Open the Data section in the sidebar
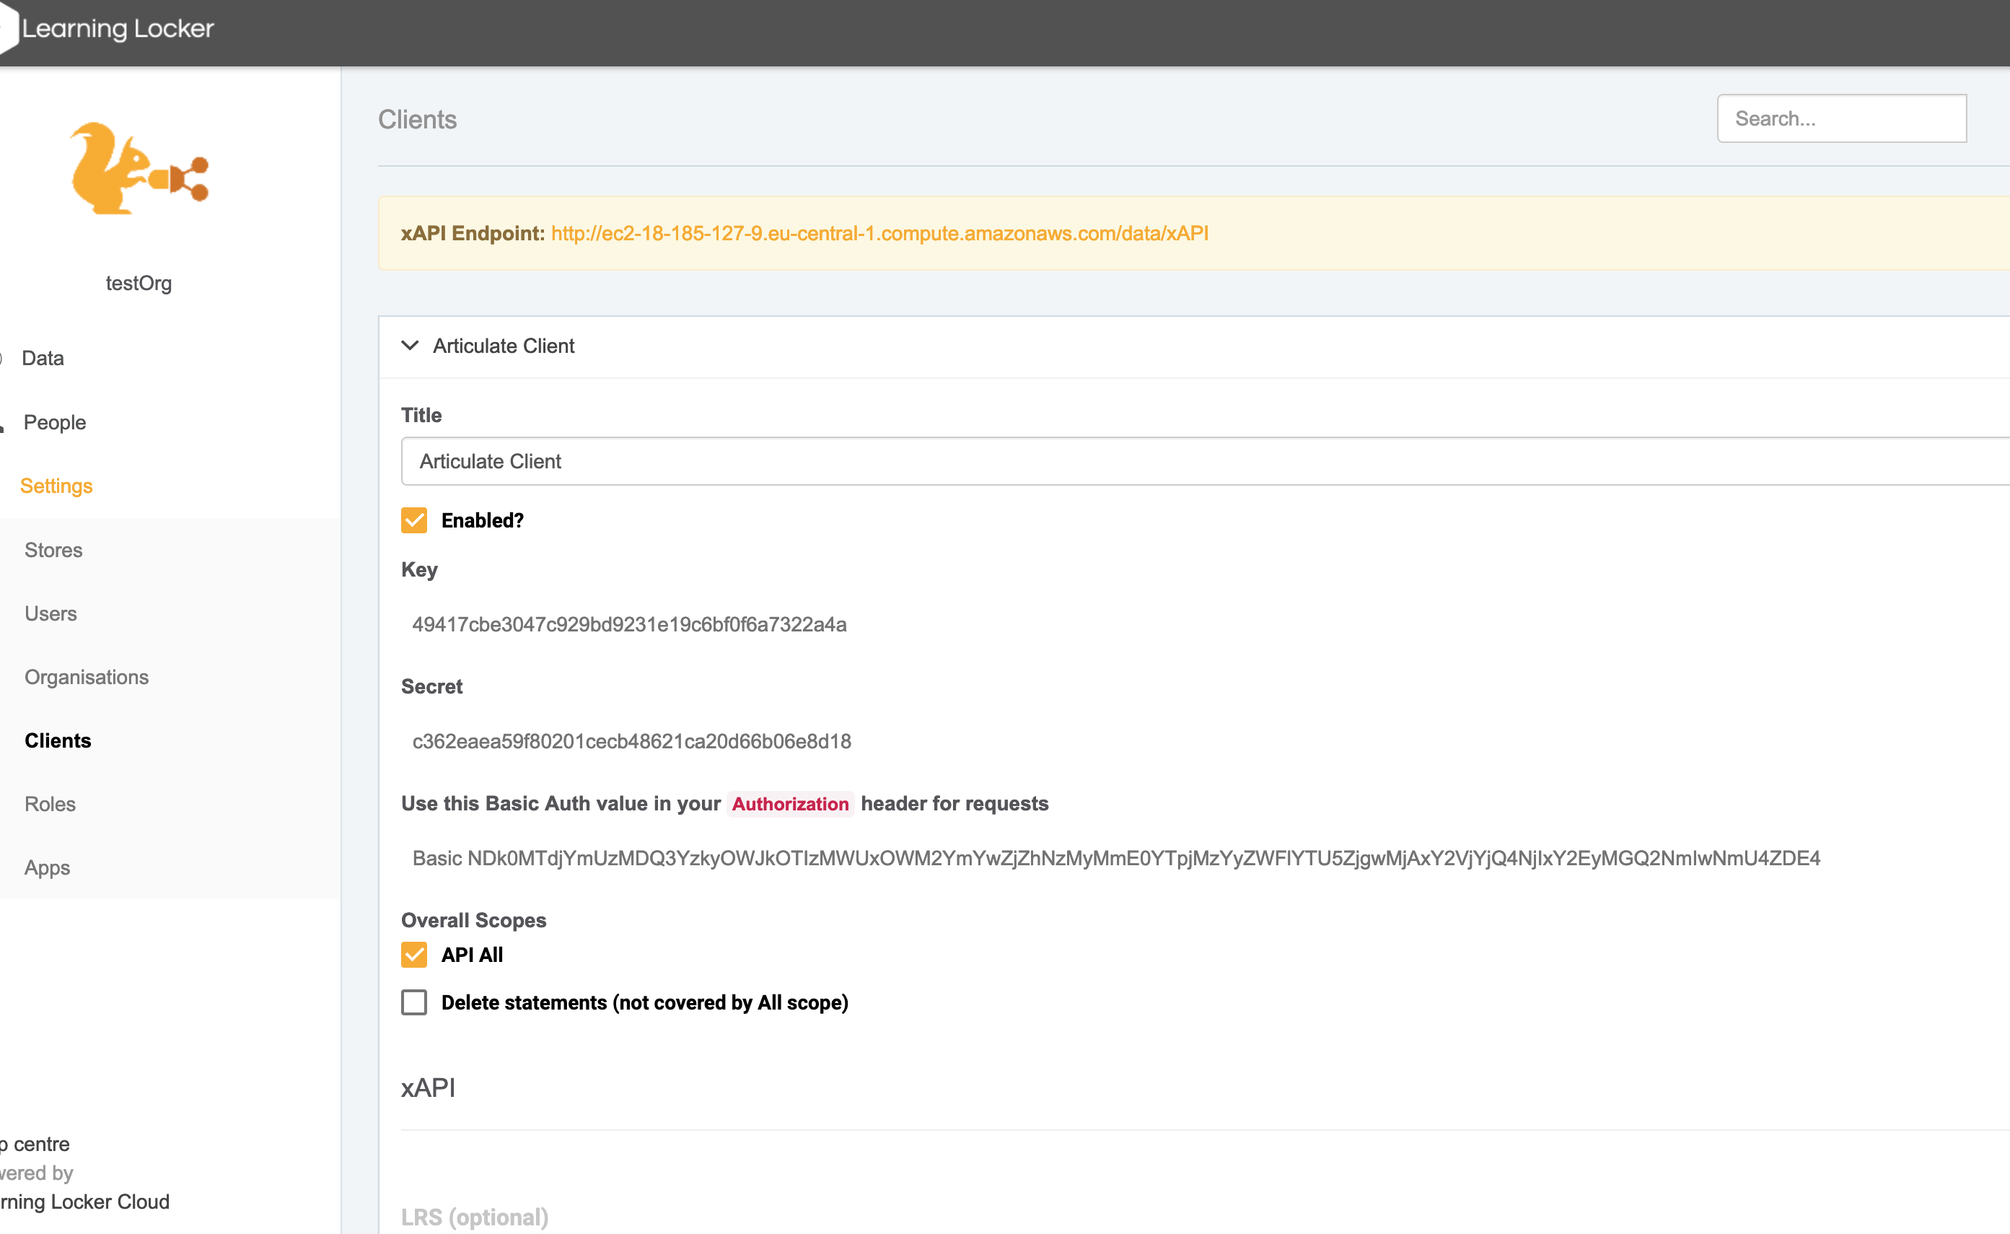This screenshot has width=2010, height=1234. [43, 357]
